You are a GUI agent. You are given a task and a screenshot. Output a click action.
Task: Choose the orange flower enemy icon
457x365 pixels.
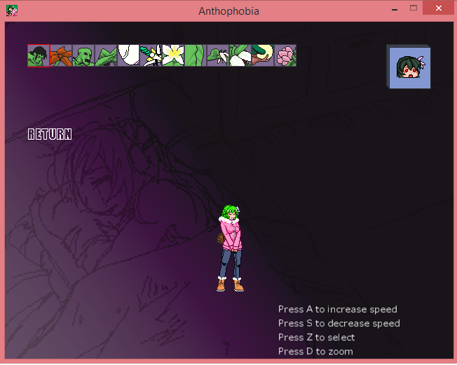tap(61, 56)
